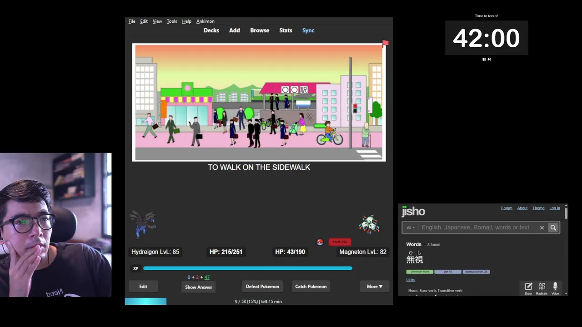
Task: Click the 'wanikani level 24' tag
Action: coord(476,272)
